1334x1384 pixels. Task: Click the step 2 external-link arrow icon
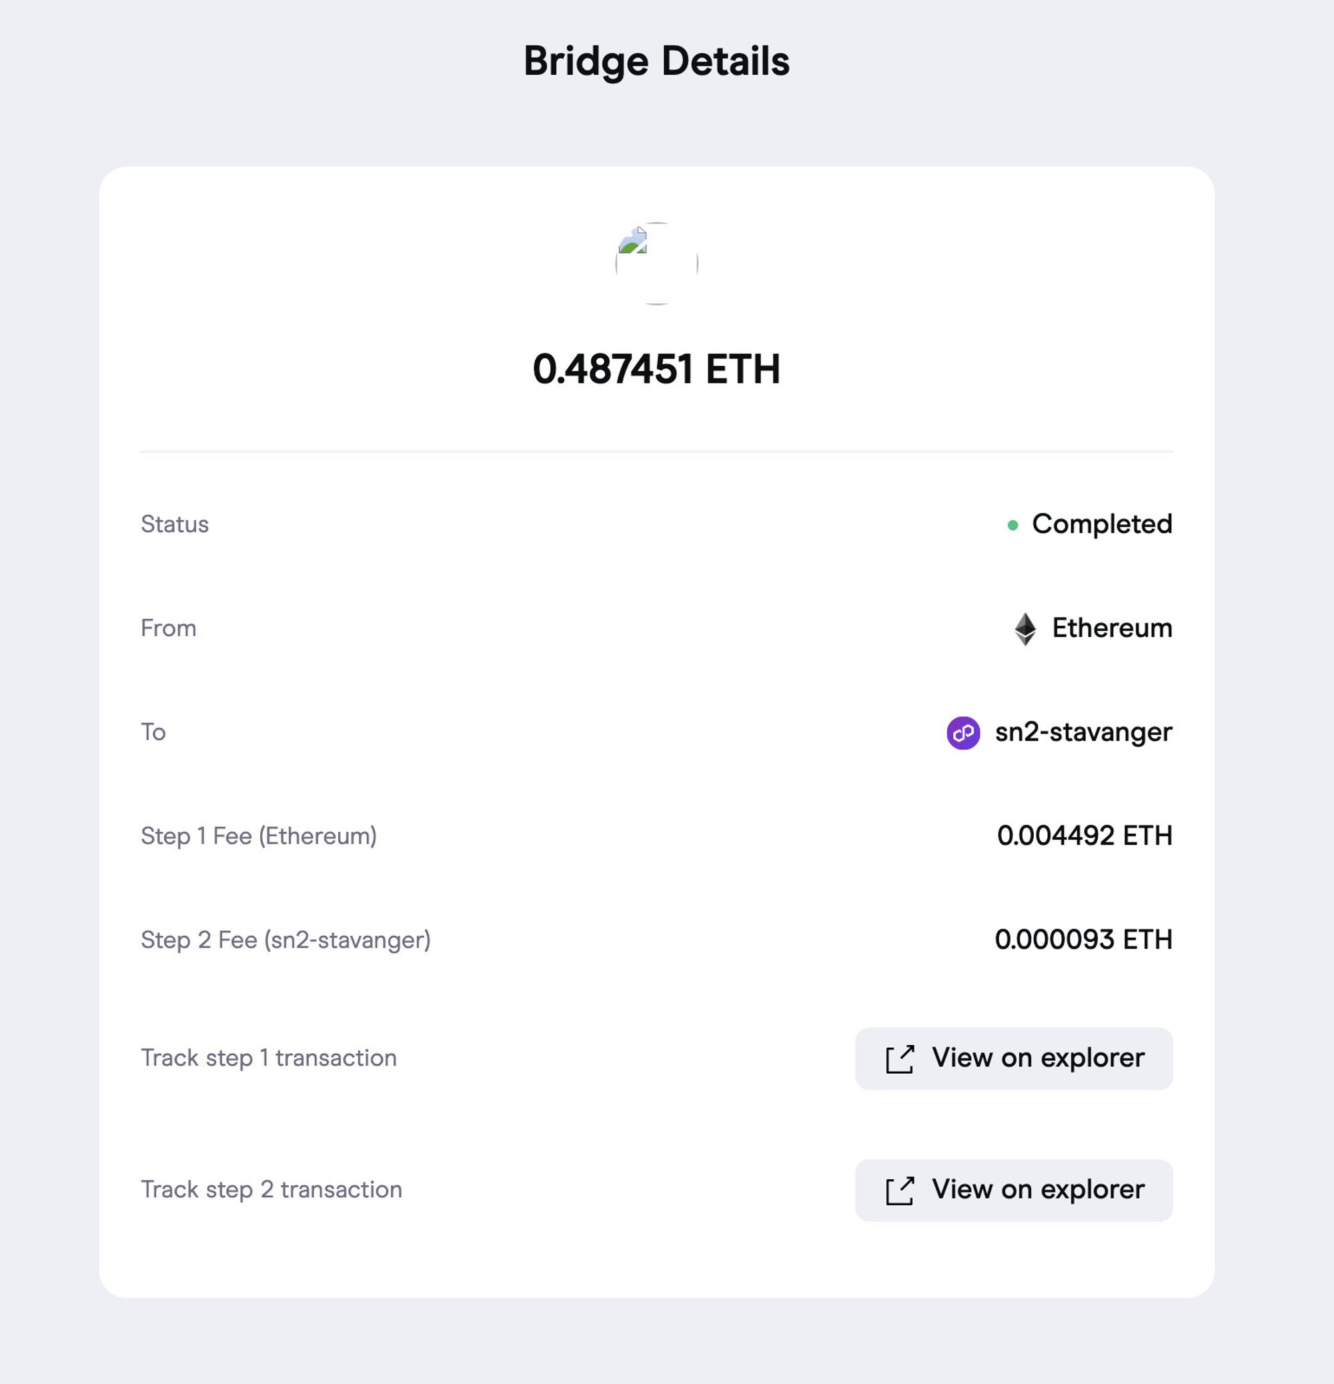point(900,1191)
